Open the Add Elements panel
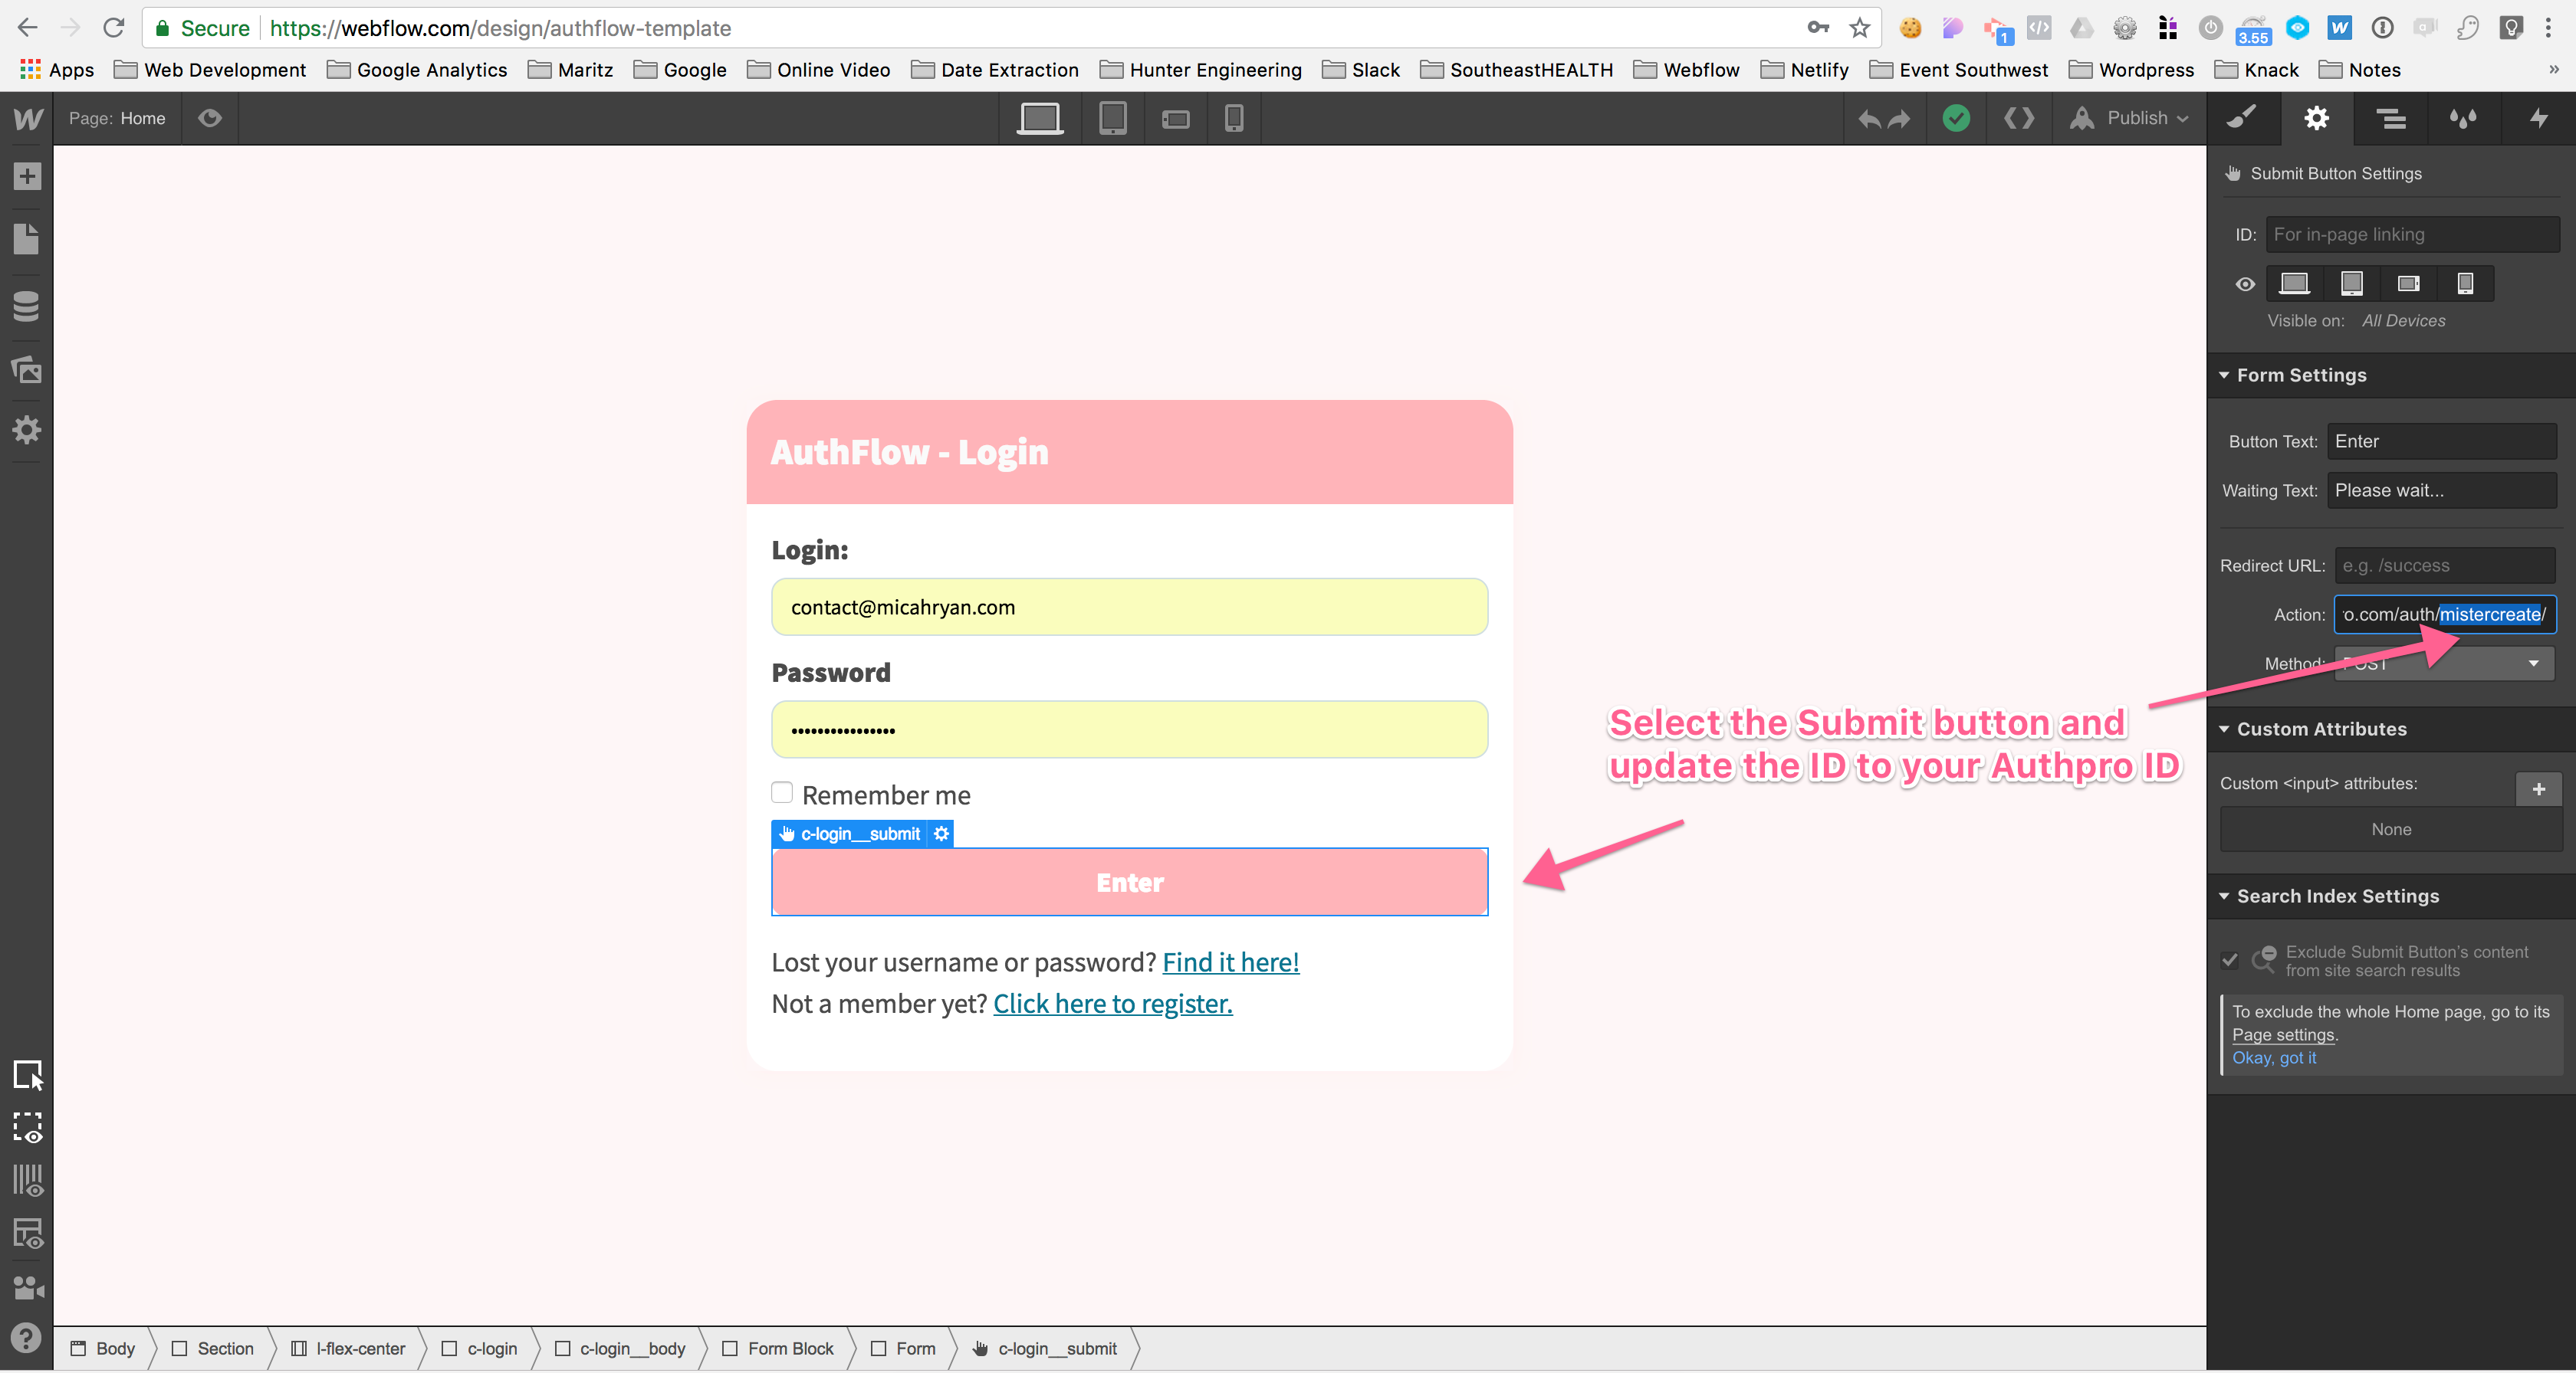The height and width of the screenshot is (1373, 2576). click(27, 177)
